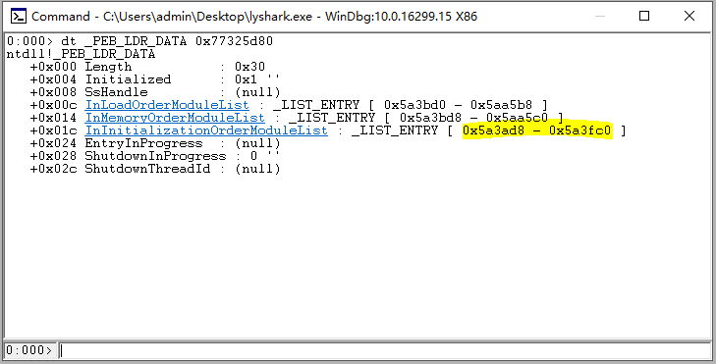This screenshot has width=716, height=364.
Task: Follow the InLoadOrderModuleList link
Action: tap(167, 105)
